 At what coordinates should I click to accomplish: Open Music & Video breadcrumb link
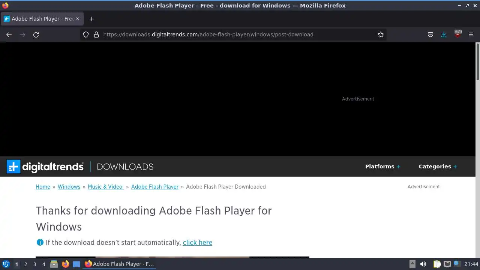pyautogui.click(x=105, y=187)
